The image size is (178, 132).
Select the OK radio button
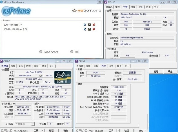[72, 52]
